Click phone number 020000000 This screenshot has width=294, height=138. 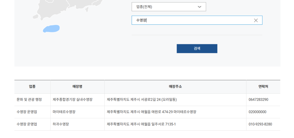pyautogui.click(x=258, y=112)
